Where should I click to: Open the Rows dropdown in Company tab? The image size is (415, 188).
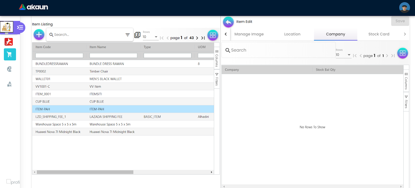(343, 55)
